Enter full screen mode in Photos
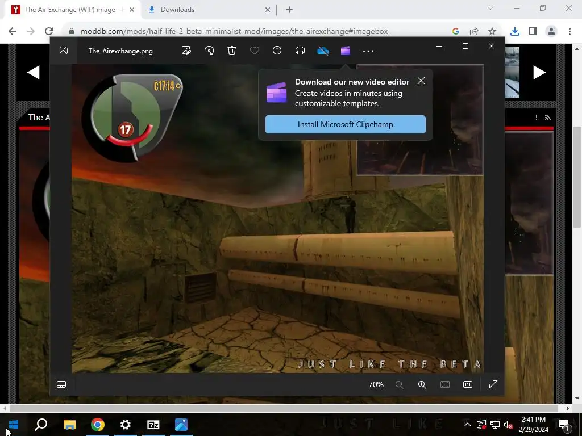 tap(493, 384)
